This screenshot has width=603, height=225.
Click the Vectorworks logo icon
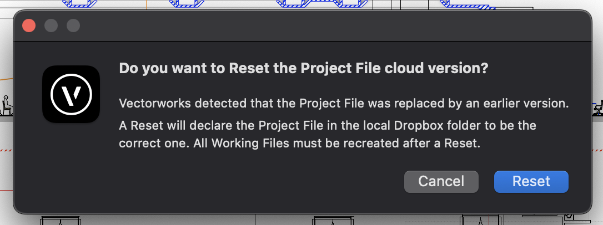[71, 94]
